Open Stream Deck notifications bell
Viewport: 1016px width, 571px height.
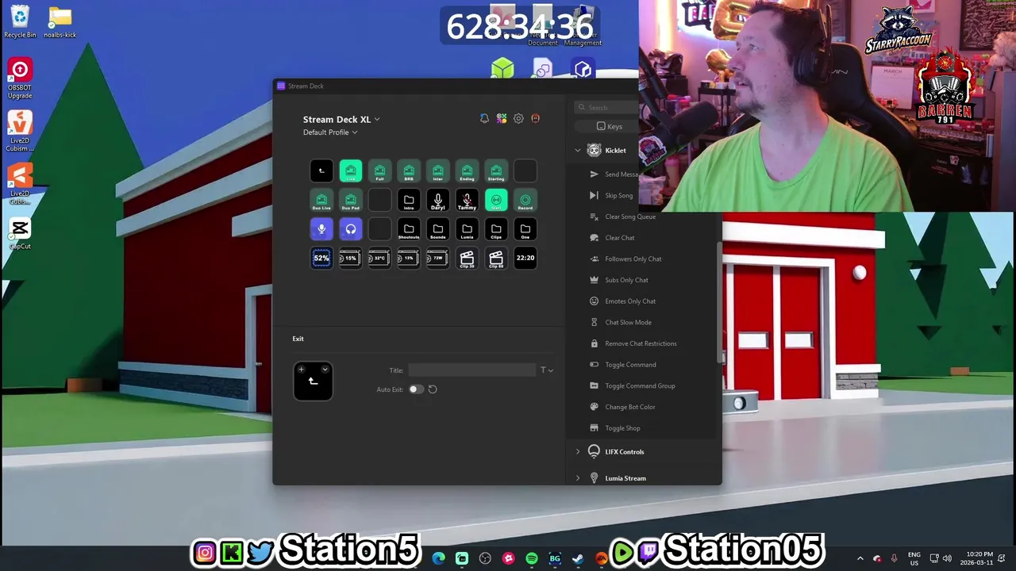coord(484,118)
